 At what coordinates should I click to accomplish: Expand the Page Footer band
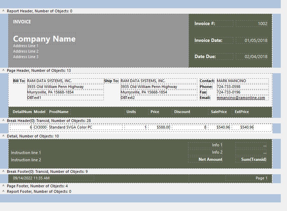tap(3, 186)
